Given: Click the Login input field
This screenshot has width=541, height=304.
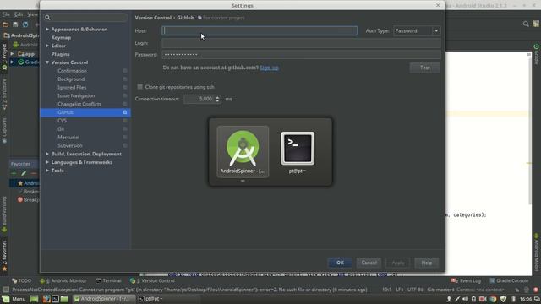Looking at the screenshot, I should (301, 43).
